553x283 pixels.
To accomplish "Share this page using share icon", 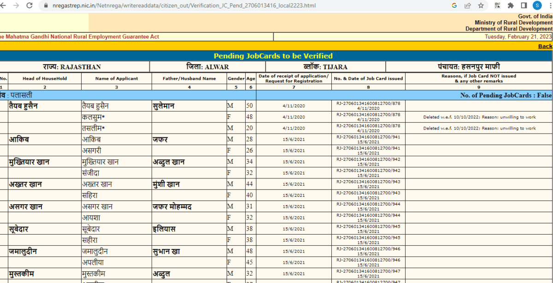I will (468, 6).
